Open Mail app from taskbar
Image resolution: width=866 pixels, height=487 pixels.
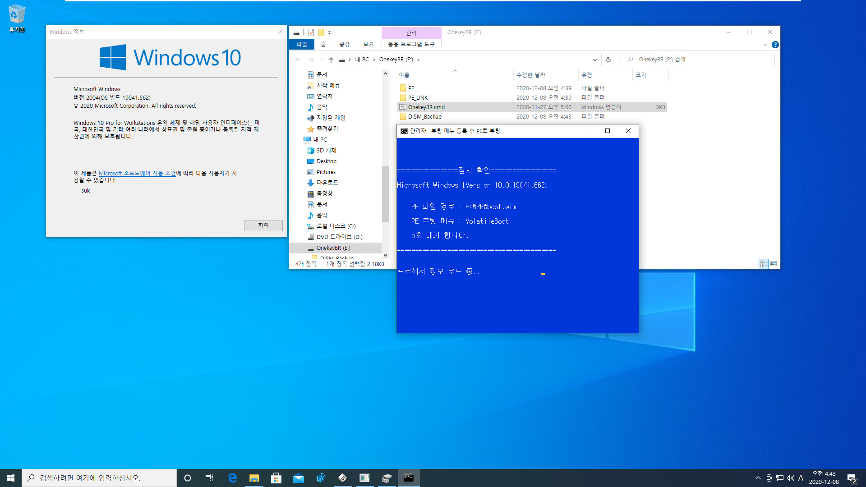tap(298, 478)
